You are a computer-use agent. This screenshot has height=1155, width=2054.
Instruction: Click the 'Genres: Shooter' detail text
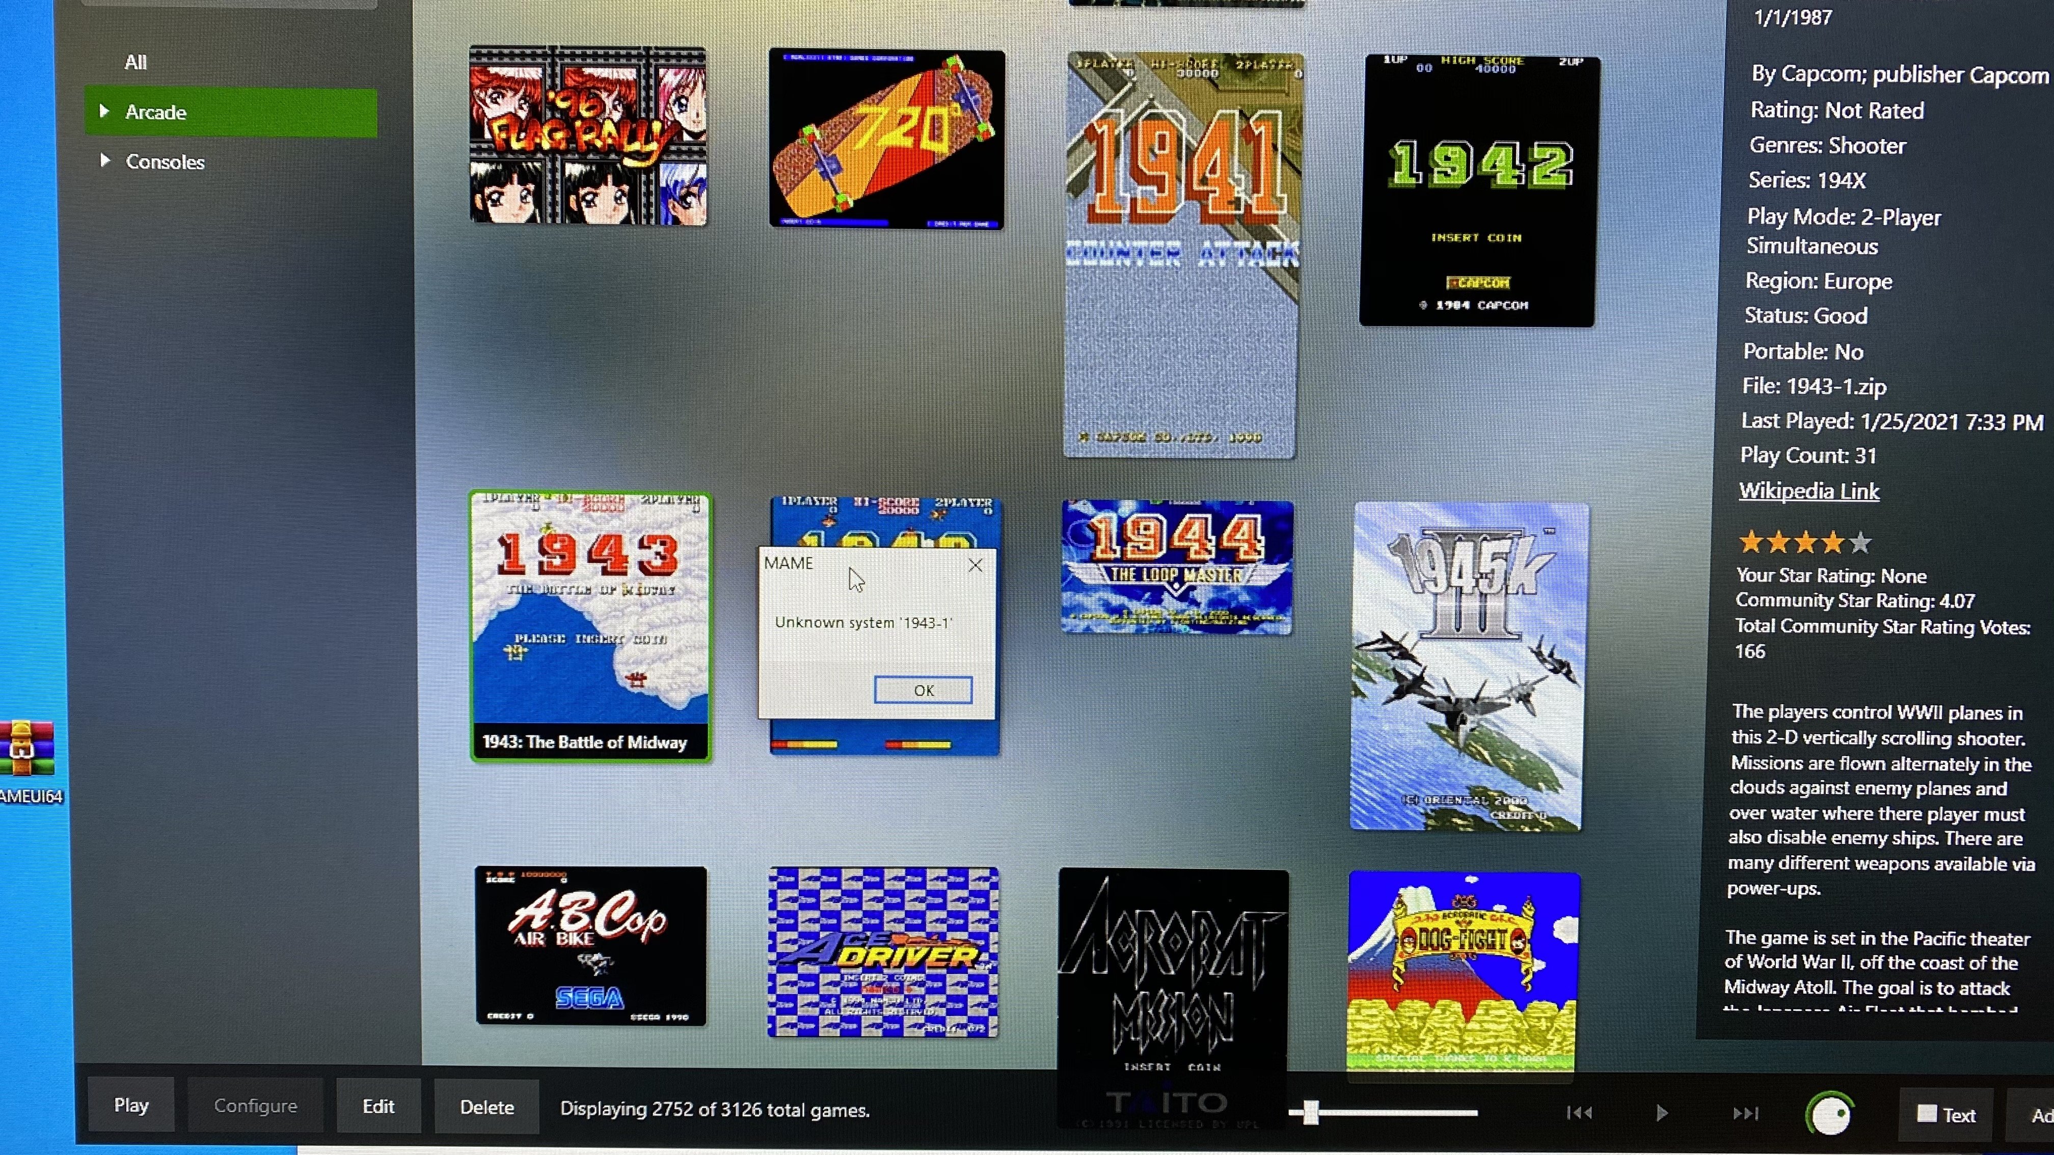pos(1827,145)
